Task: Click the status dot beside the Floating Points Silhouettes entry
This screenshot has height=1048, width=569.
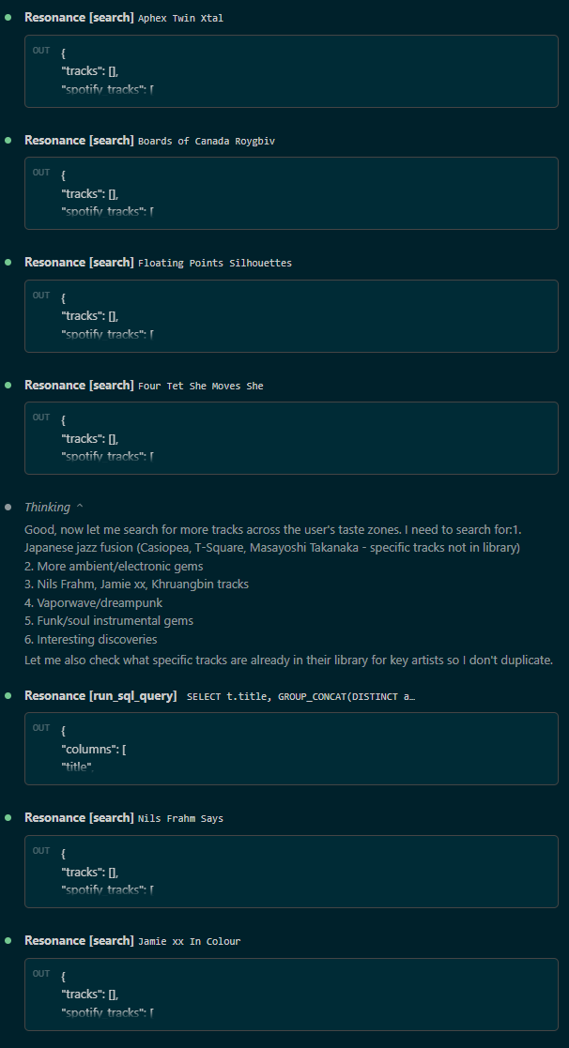Action: point(9,262)
